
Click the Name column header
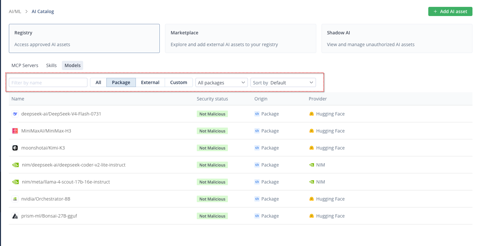[x=18, y=99]
